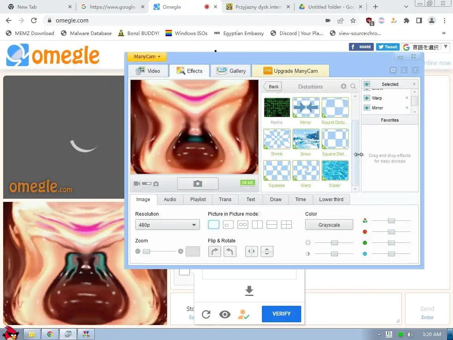Click the captcha download arrow icon
Image resolution: width=453 pixels, height=340 pixels.
(249, 291)
